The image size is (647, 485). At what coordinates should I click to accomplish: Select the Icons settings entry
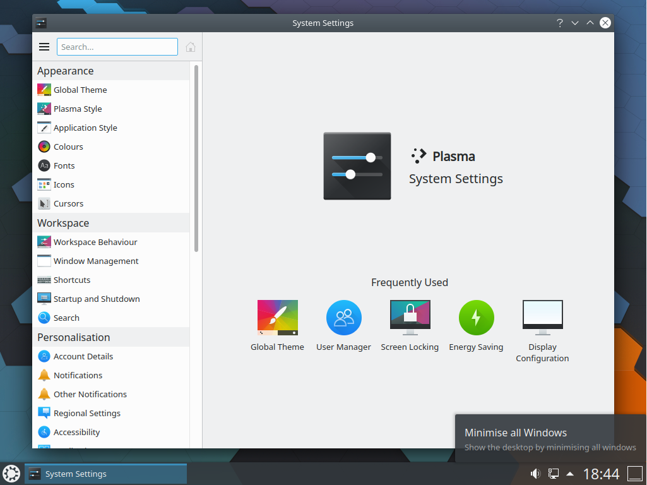tap(111, 185)
